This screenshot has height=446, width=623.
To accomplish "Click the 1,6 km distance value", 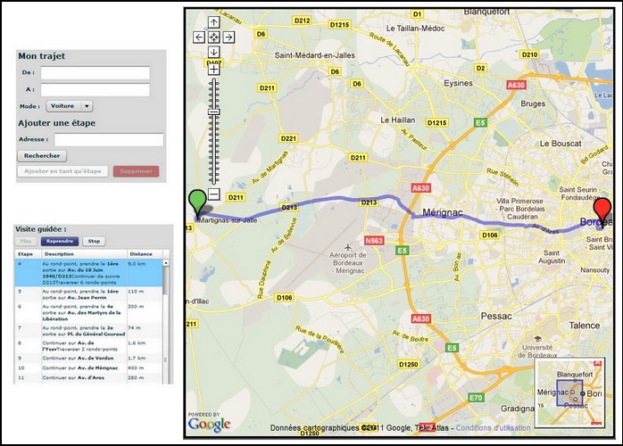I will click(x=137, y=343).
